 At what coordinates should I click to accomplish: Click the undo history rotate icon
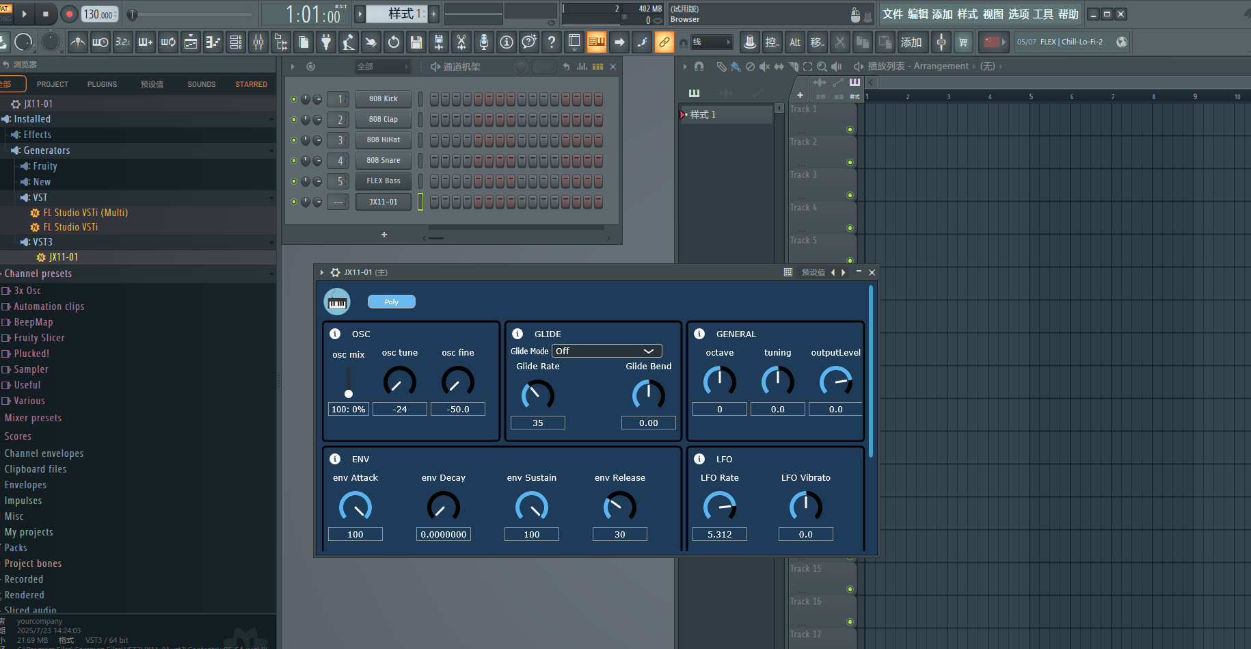394,42
